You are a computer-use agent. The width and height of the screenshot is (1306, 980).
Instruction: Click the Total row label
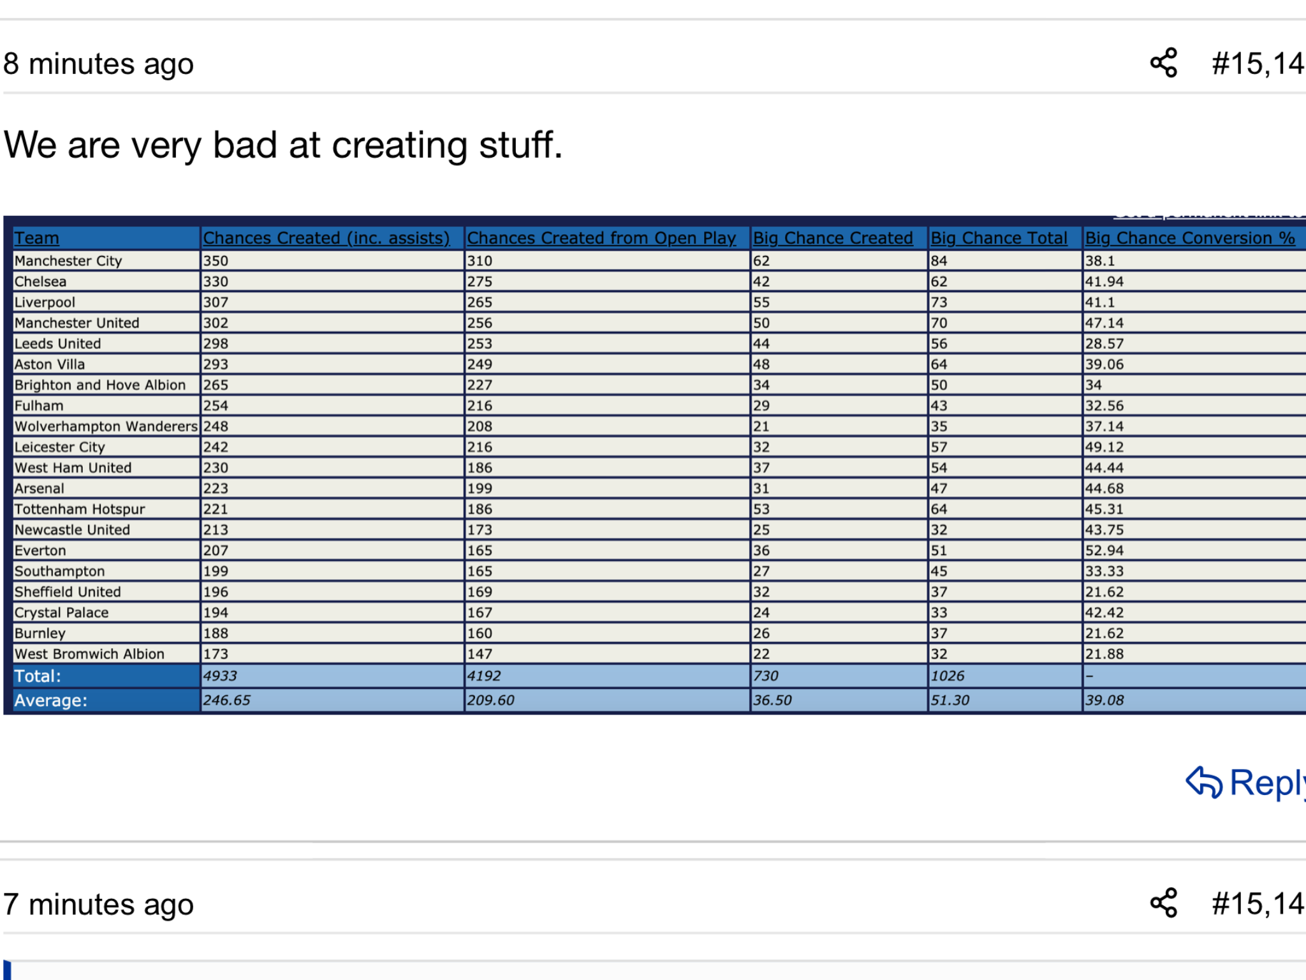tap(38, 676)
